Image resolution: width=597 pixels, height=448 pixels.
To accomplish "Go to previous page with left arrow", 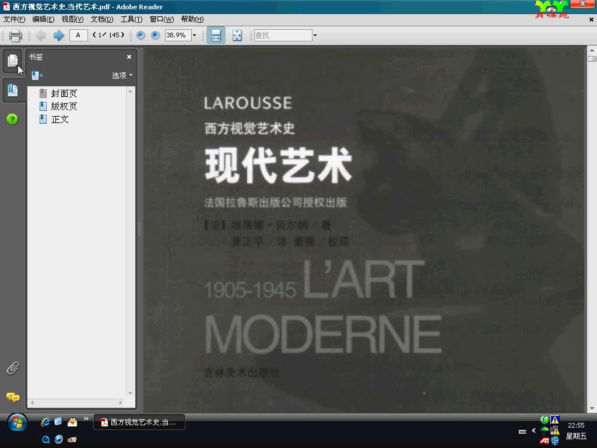I will tap(40, 36).
